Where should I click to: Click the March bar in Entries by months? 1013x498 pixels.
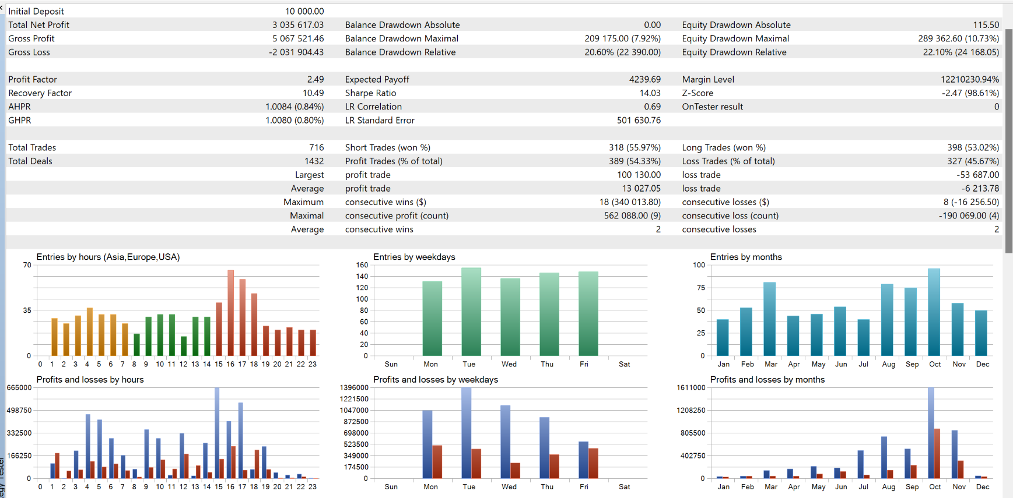pos(769,319)
